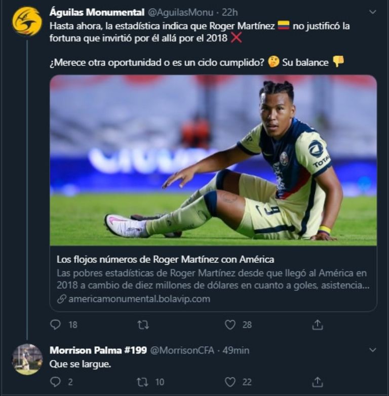
Task: Reply to the Águilas Monumental tweet
Action: (56, 325)
